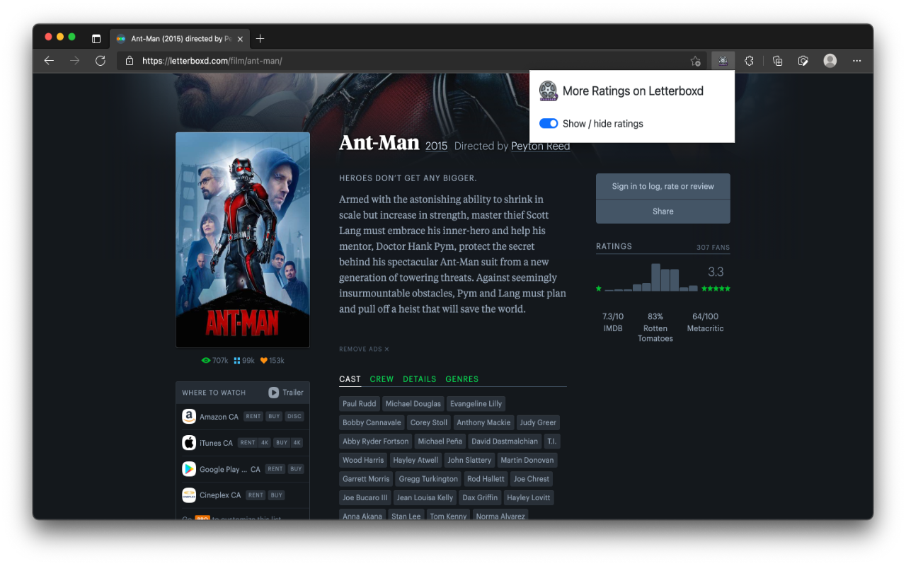Open cast member Anthony Mackie
Viewport: 906px width, 566px height.
[483, 422]
